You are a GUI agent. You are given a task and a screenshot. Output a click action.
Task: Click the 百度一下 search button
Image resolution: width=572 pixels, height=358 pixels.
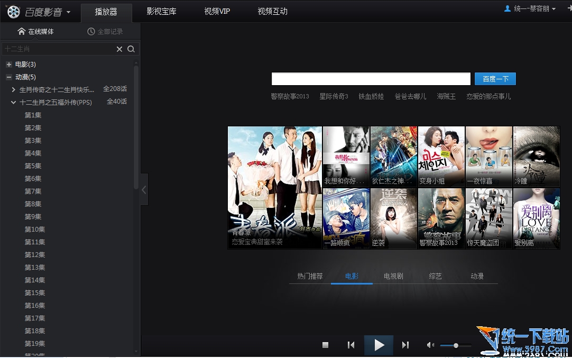coord(495,79)
